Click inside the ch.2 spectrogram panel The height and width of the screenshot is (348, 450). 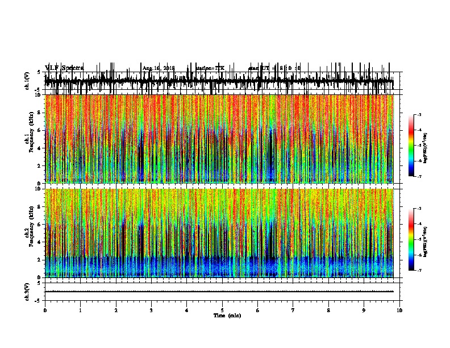pos(219,233)
